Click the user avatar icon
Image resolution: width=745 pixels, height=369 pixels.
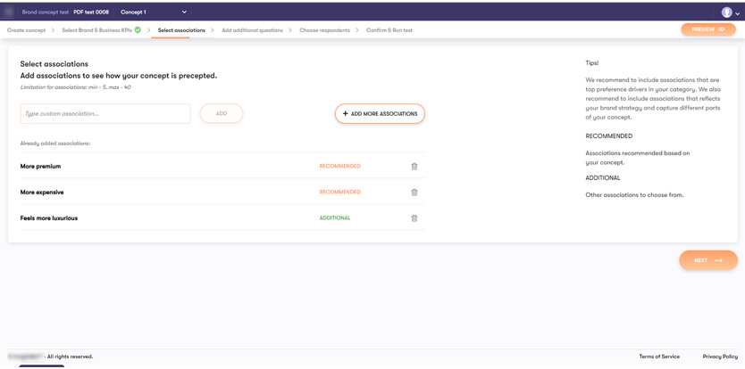point(726,12)
